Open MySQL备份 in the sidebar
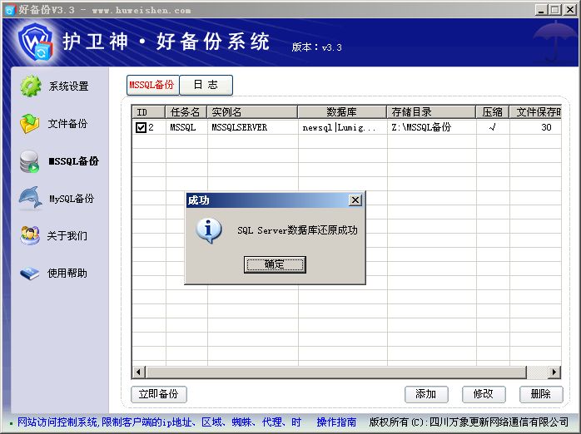This screenshot has height=434, width=581. click(x=72, y=199)
